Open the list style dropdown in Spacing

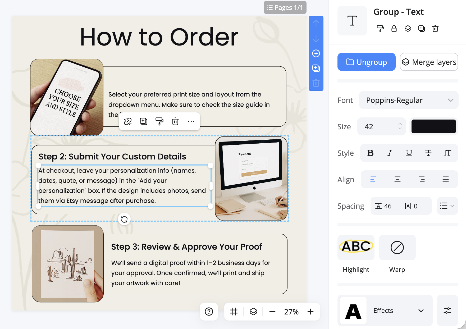coord(447,206)
